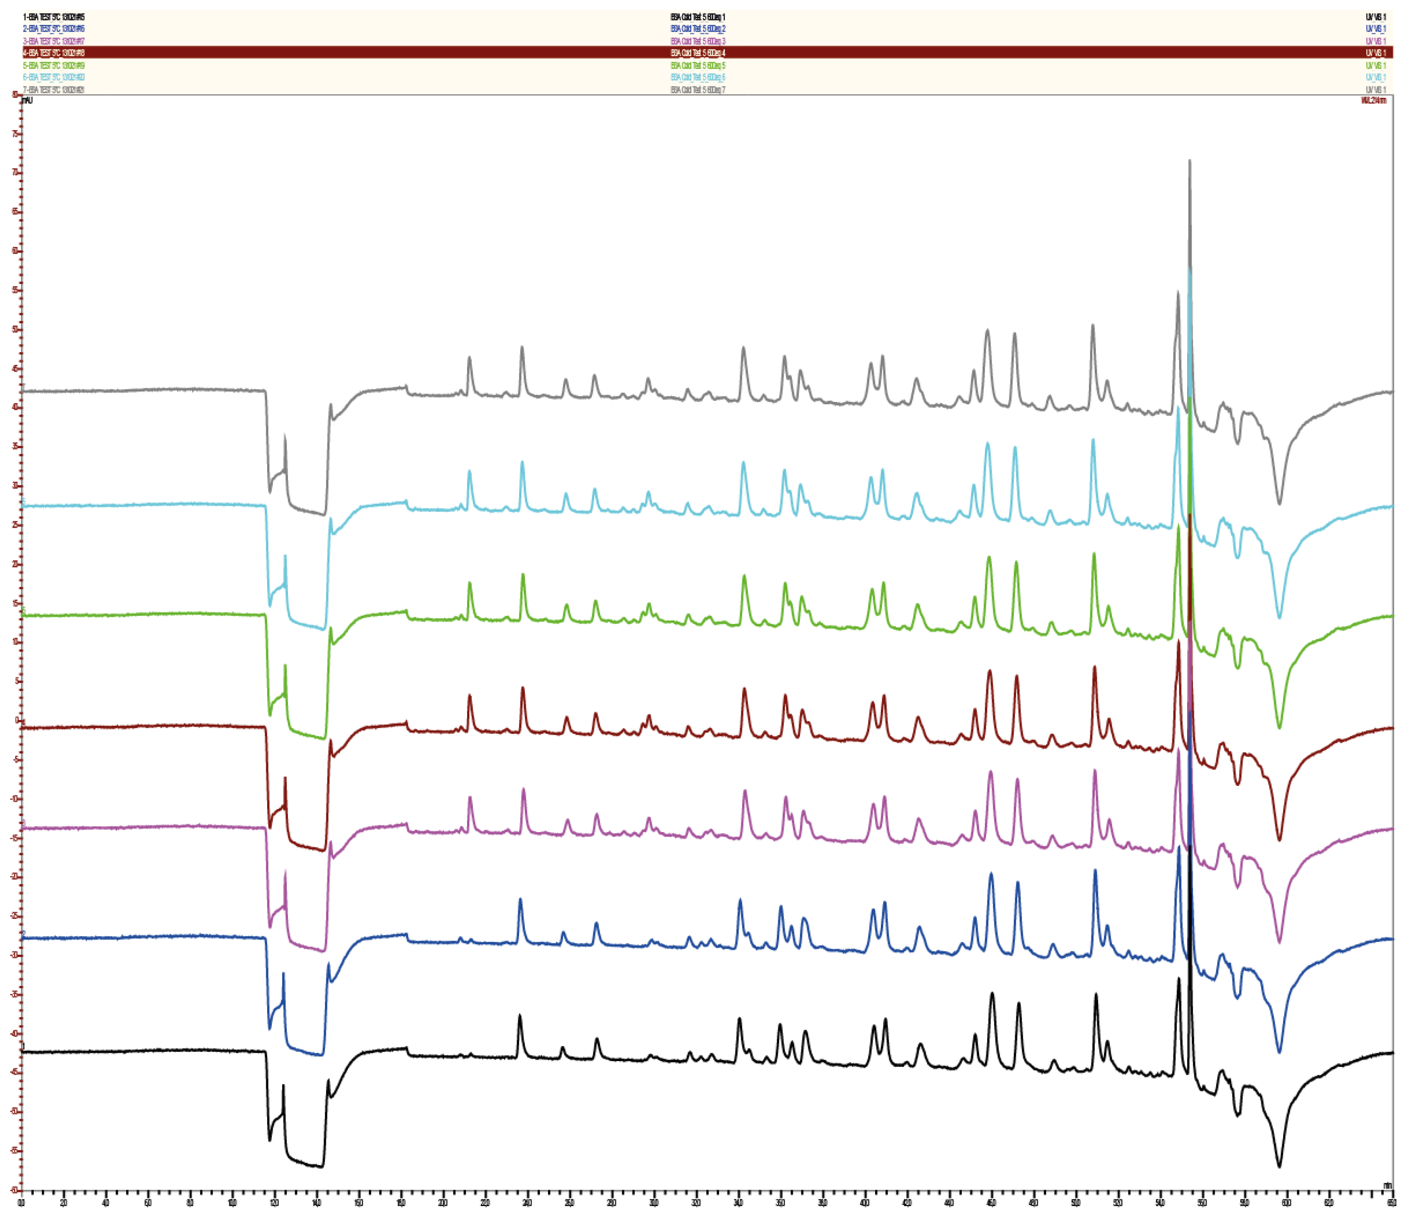Select legend entry 1-EBA TEST 5C in black
Image resolution: width=1408 pixels, height=1223 pixels.
[54, 16]
